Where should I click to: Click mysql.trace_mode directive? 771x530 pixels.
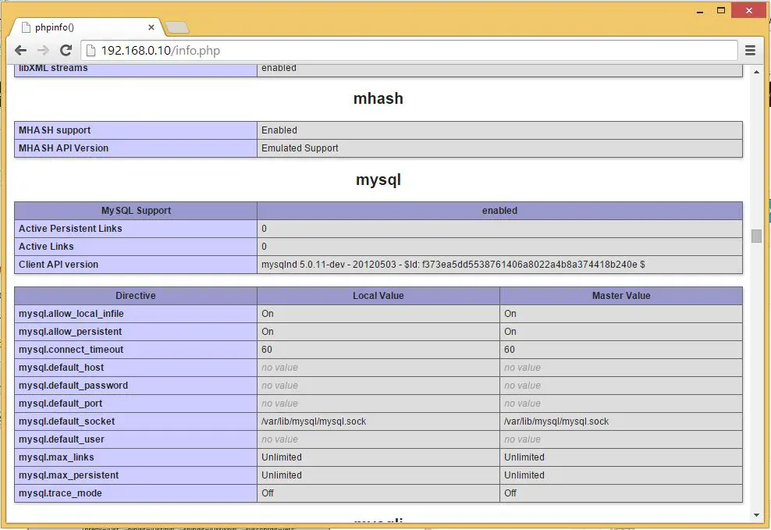point(60,493)
